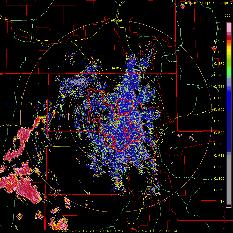Select the 0.840 legend value
This screenshot has width=233, height=233.
[x=219, y=64]
